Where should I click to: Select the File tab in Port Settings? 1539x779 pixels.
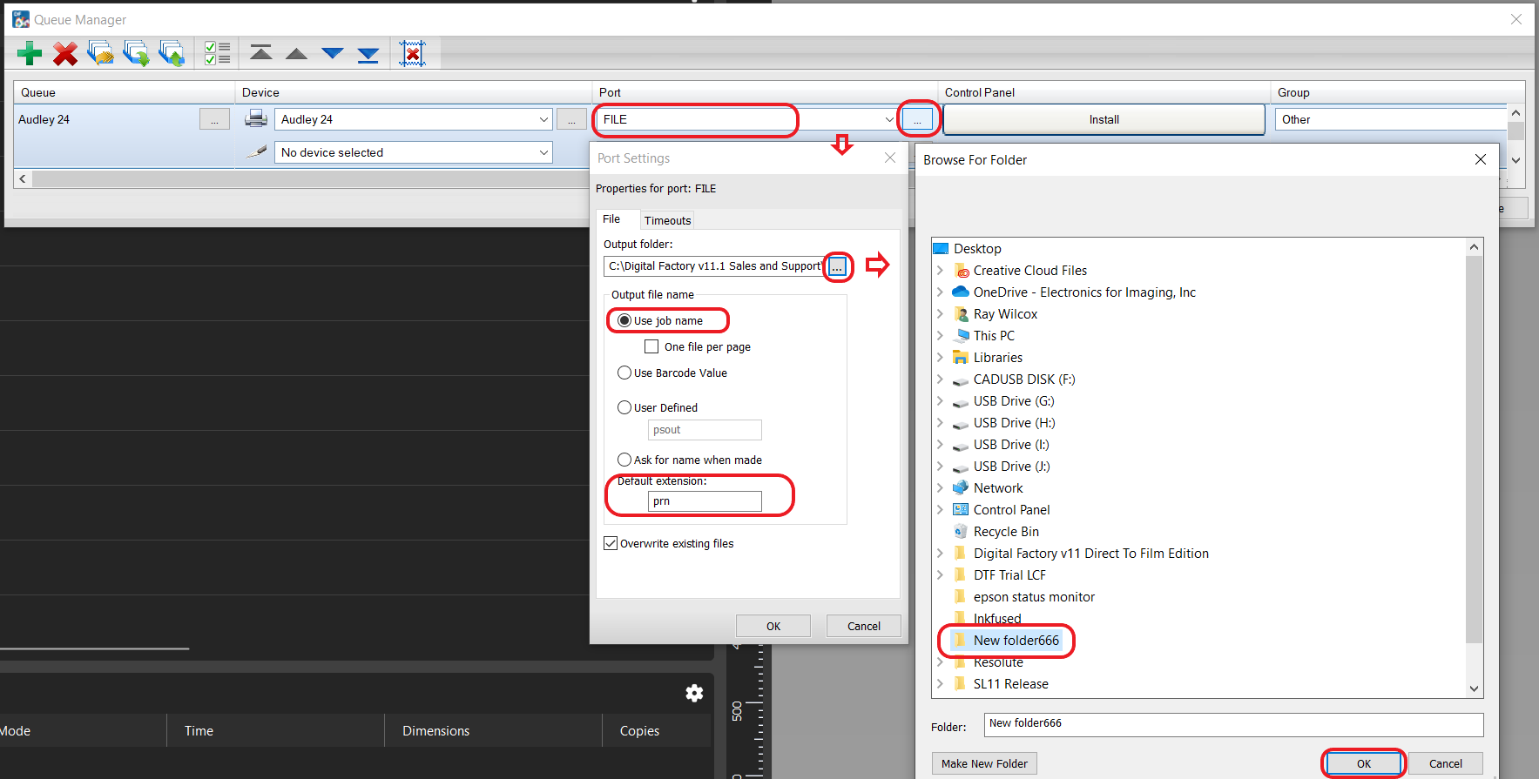pyautogui.click(x=612, y=219)
